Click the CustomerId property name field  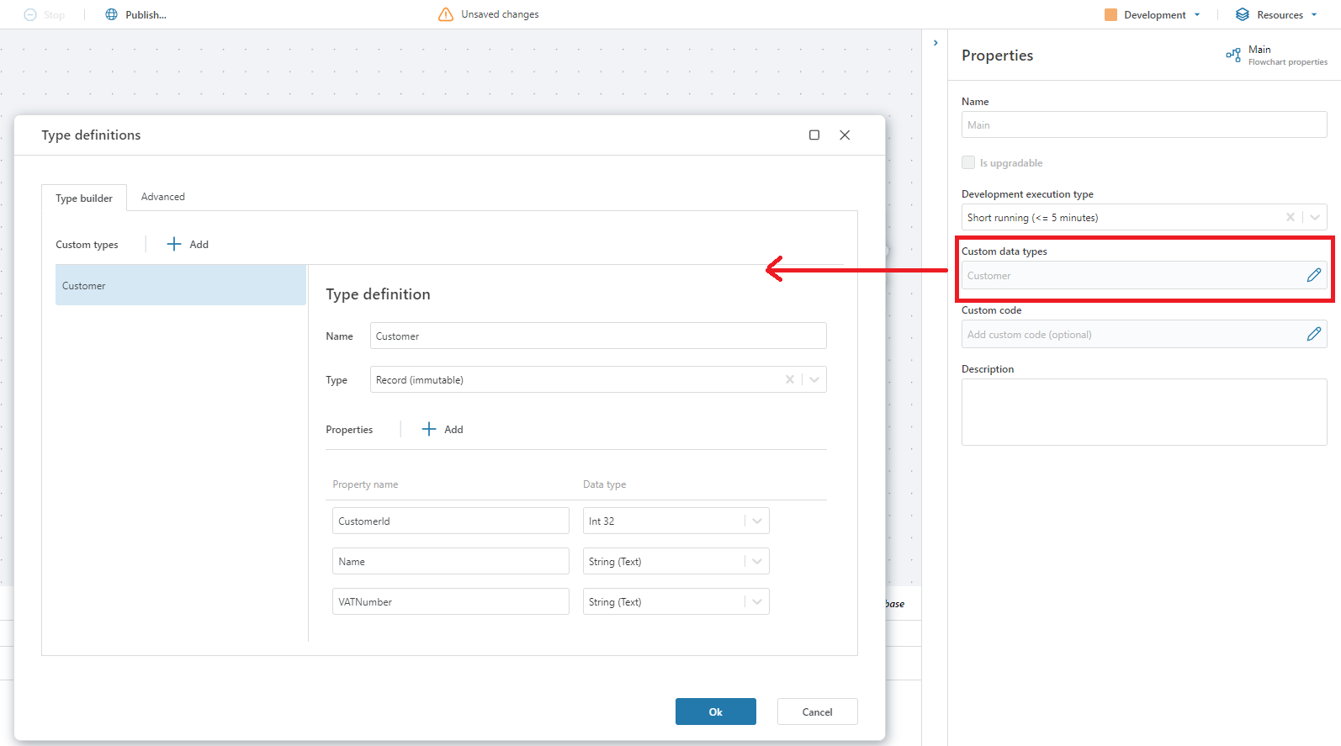click(x=450, y=521)
